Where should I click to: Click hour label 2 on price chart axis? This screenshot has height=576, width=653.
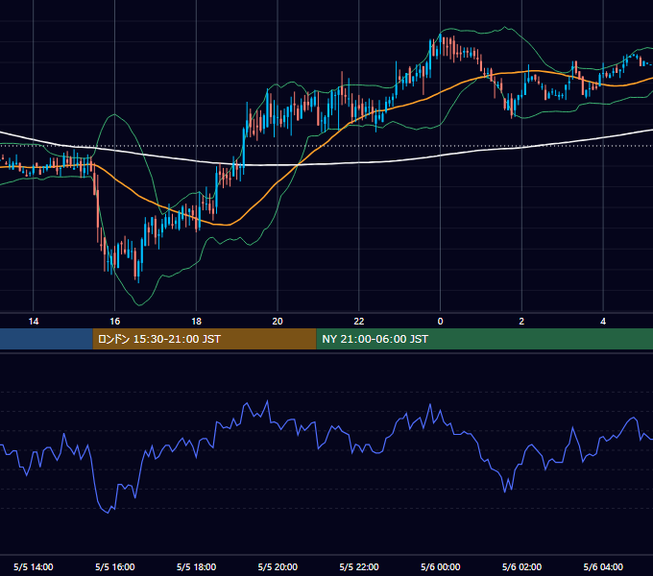point(521,321)
